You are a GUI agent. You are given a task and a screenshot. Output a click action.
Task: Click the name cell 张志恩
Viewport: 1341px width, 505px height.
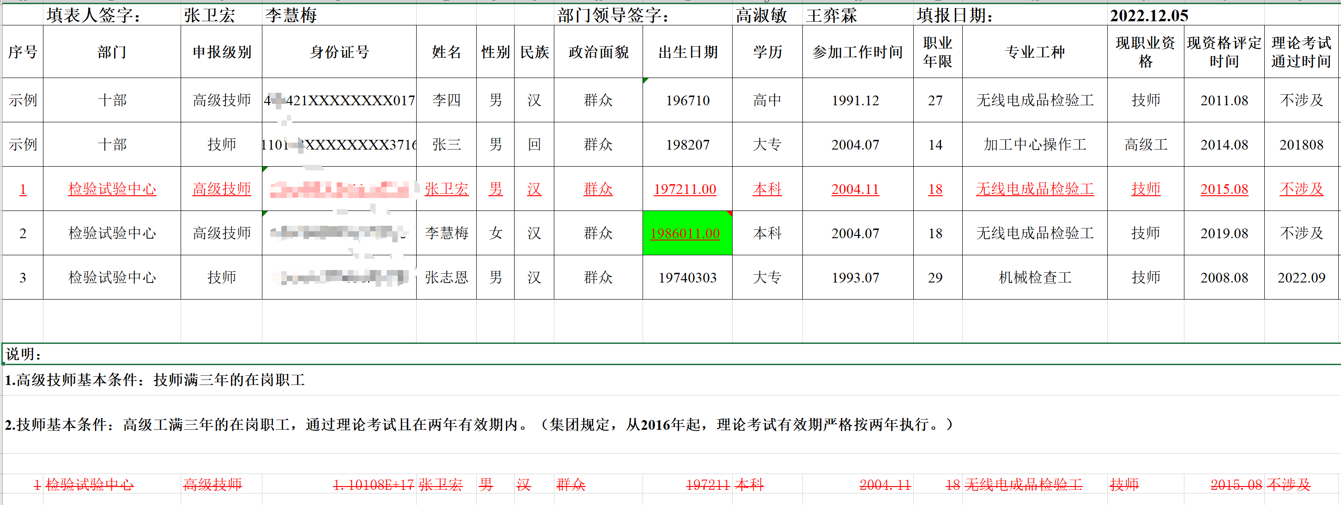tap(447, 277)
